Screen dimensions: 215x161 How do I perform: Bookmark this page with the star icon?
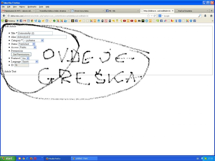[148, 16]
